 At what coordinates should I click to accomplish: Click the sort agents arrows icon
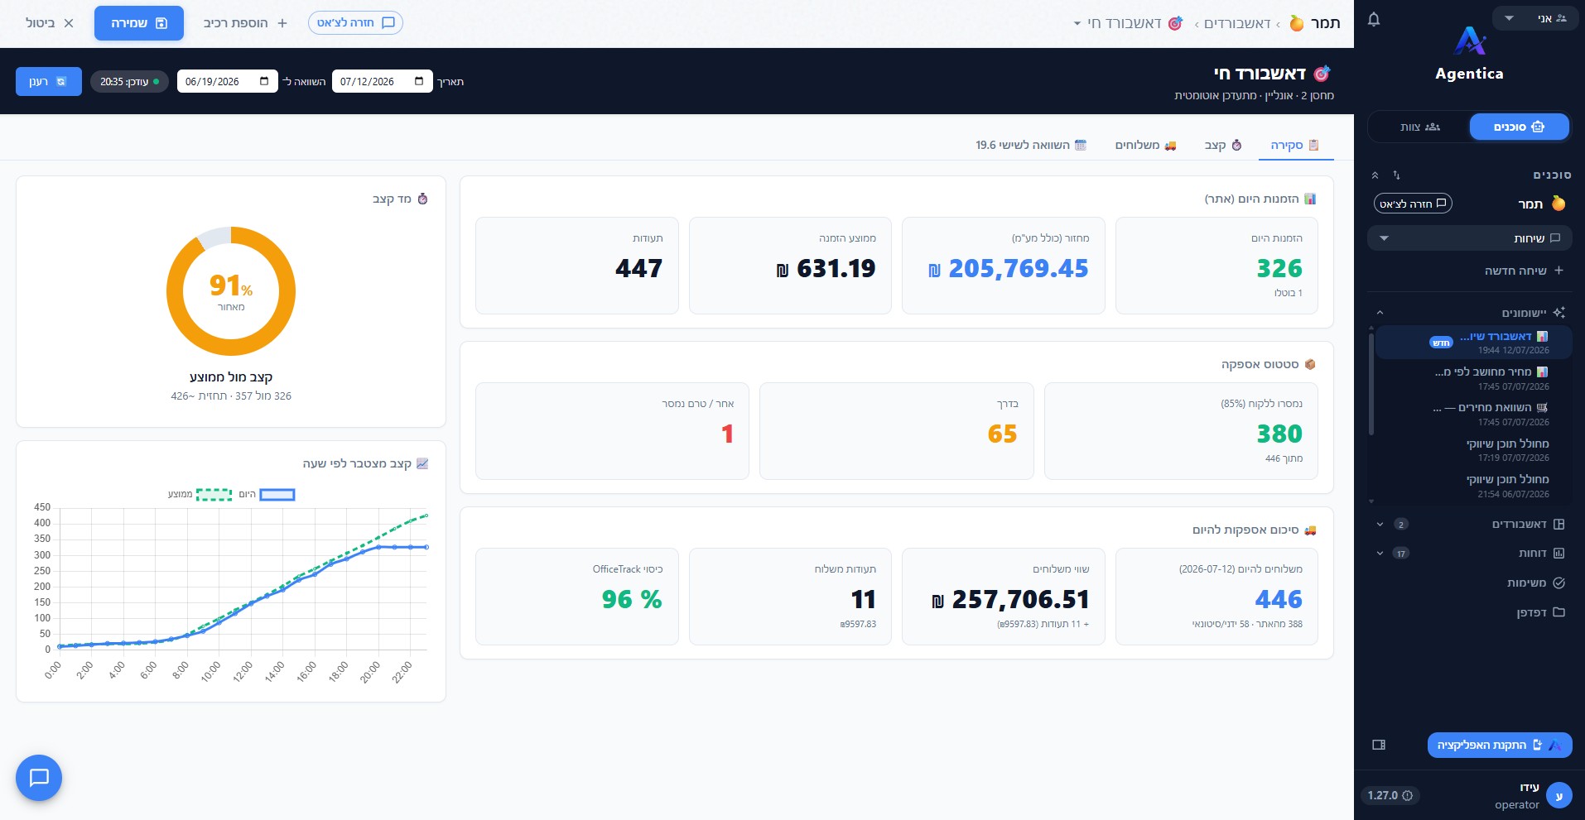pyautogui.click(x=1396, y=175)
